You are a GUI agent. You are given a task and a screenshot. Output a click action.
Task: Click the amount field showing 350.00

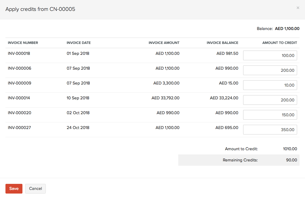coord(270,129)
